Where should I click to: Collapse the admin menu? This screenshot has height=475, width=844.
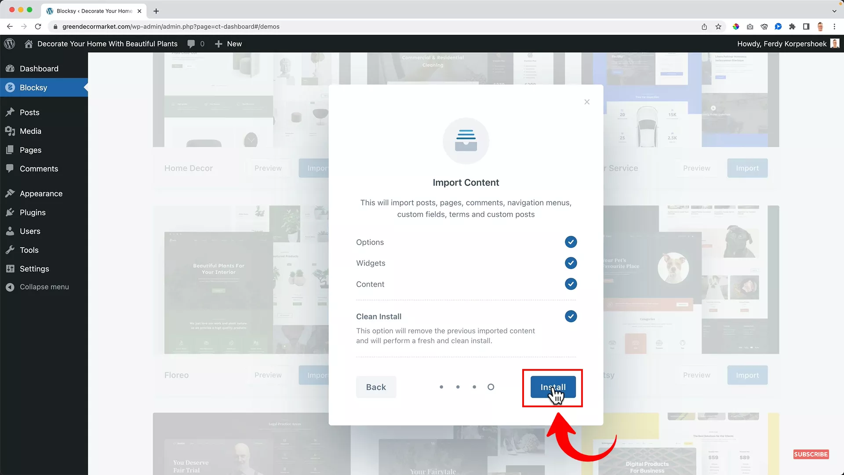(44, 287)
